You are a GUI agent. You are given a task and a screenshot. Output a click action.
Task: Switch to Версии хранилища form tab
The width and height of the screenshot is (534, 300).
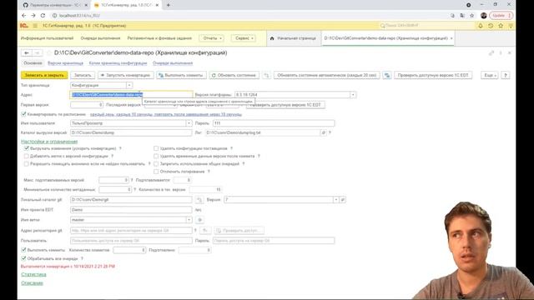pos(65,63)
